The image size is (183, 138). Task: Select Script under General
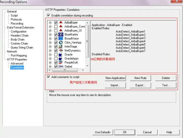(14, 16)
